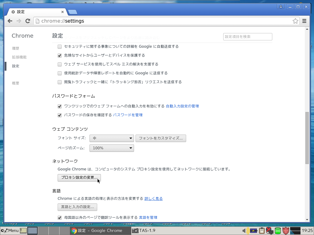Enable web service spelling help checkbox
This screenshot has height=235, width=314.
click(x=59, y=64)
